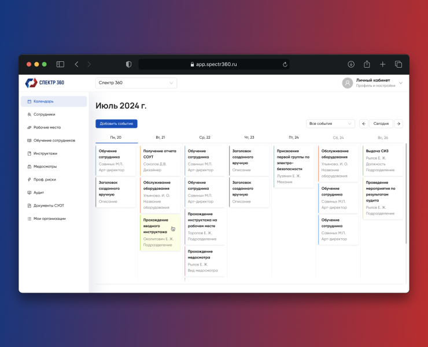Viewport: 428px width, 347px height.
Task: Open the downloads icon in Safari toolbar
Action: pyautogui.click(x=351, y=64)
